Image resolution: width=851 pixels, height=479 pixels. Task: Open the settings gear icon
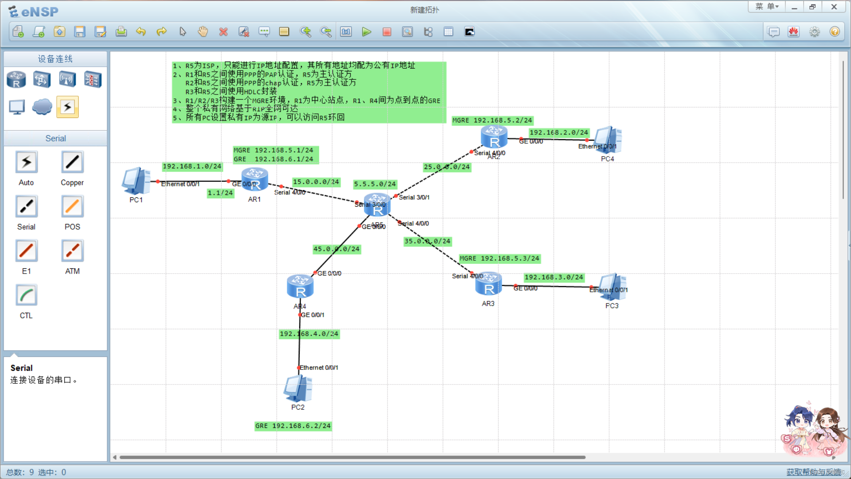point(814,32)
